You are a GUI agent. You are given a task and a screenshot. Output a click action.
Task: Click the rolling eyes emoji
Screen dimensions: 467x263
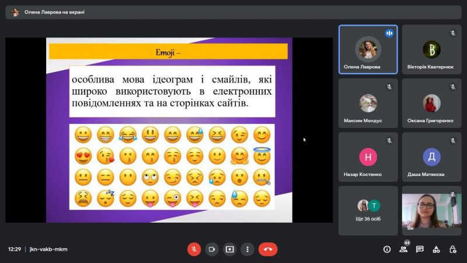(150, 177)
